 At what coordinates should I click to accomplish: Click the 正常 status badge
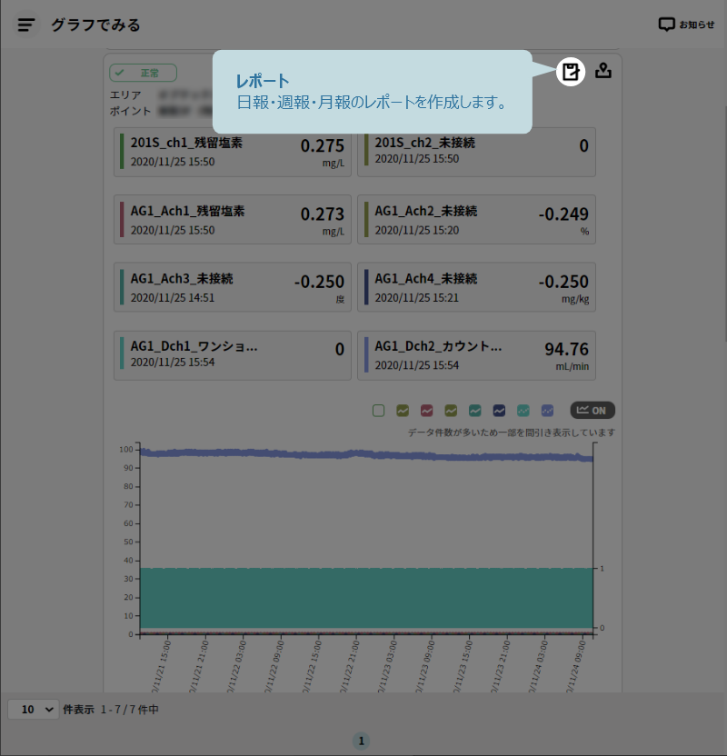144,73
